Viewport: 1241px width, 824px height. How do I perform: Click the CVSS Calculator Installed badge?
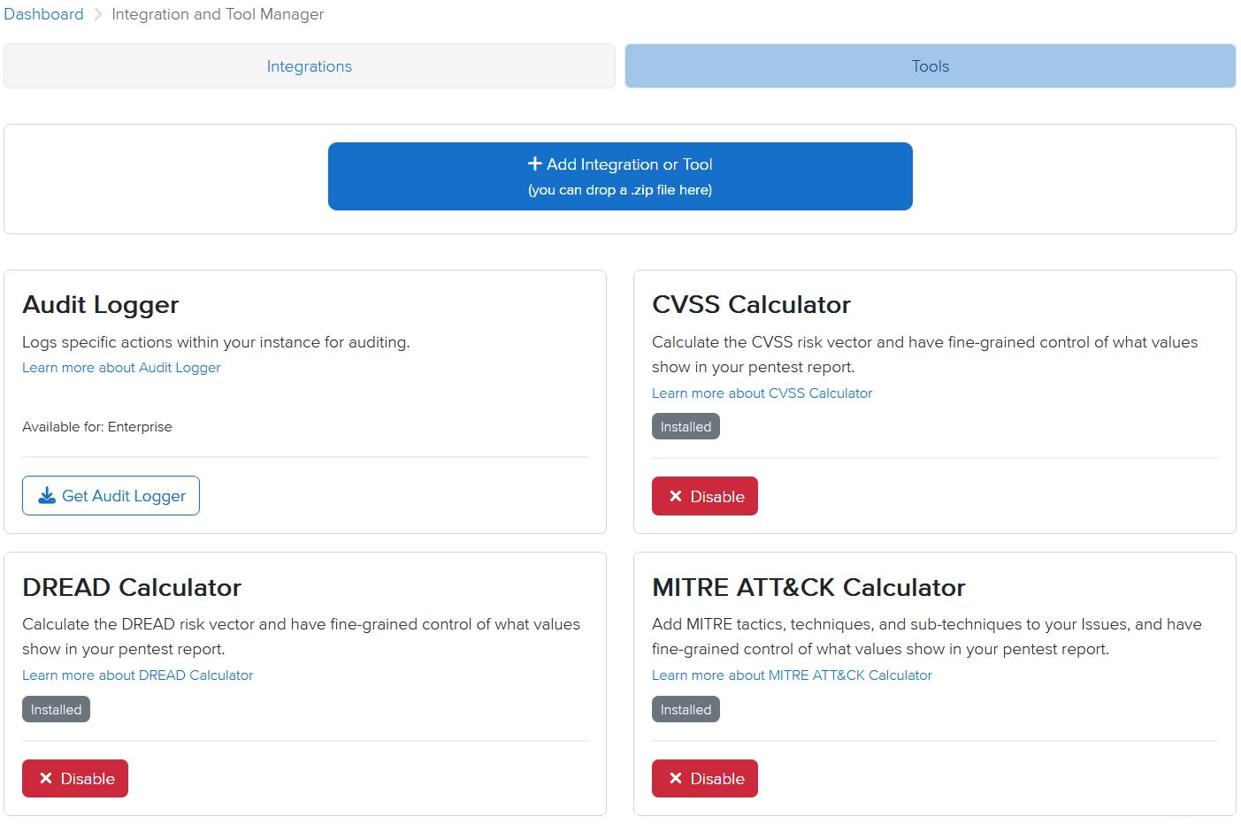click(x=686, y=427)
